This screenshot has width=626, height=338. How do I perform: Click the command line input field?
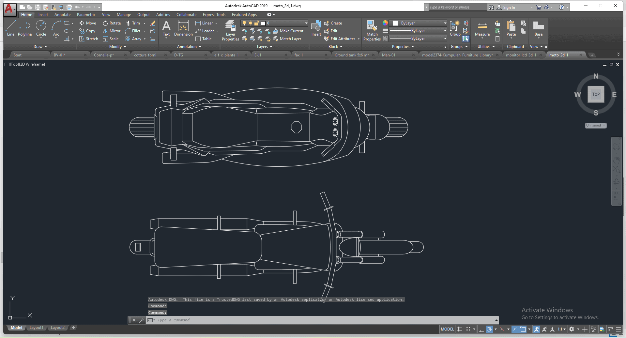point(323,320)
